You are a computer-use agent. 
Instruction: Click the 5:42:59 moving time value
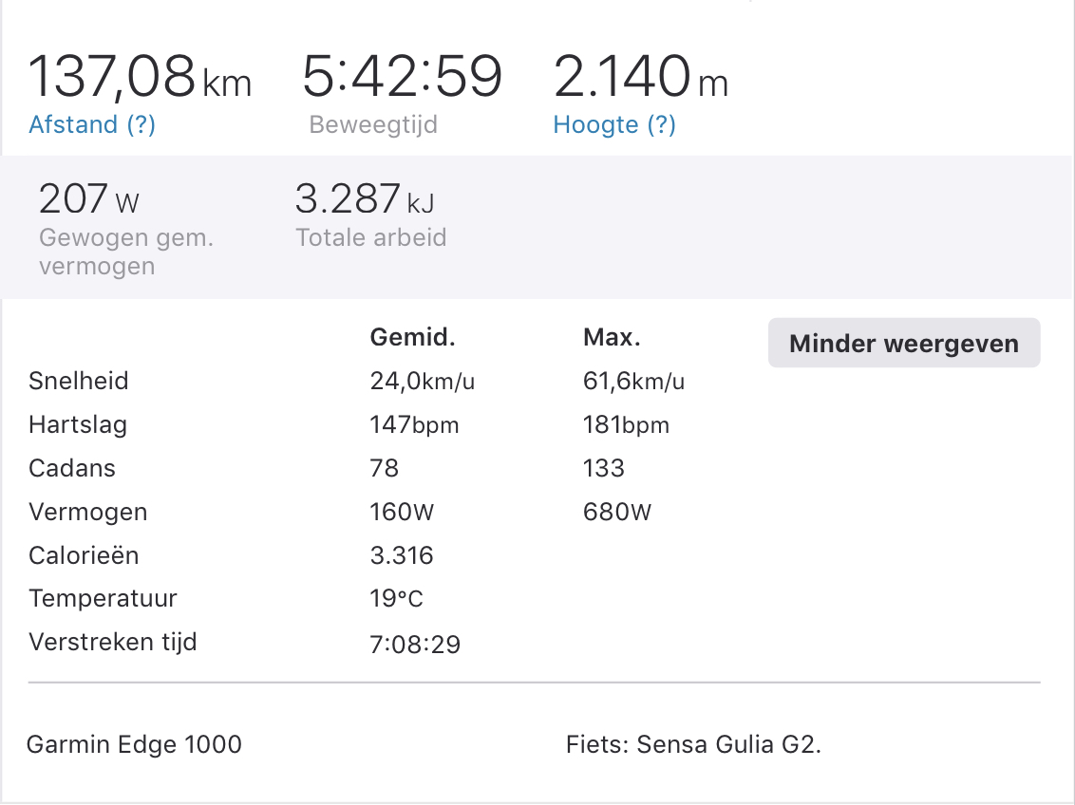[402, 77]
